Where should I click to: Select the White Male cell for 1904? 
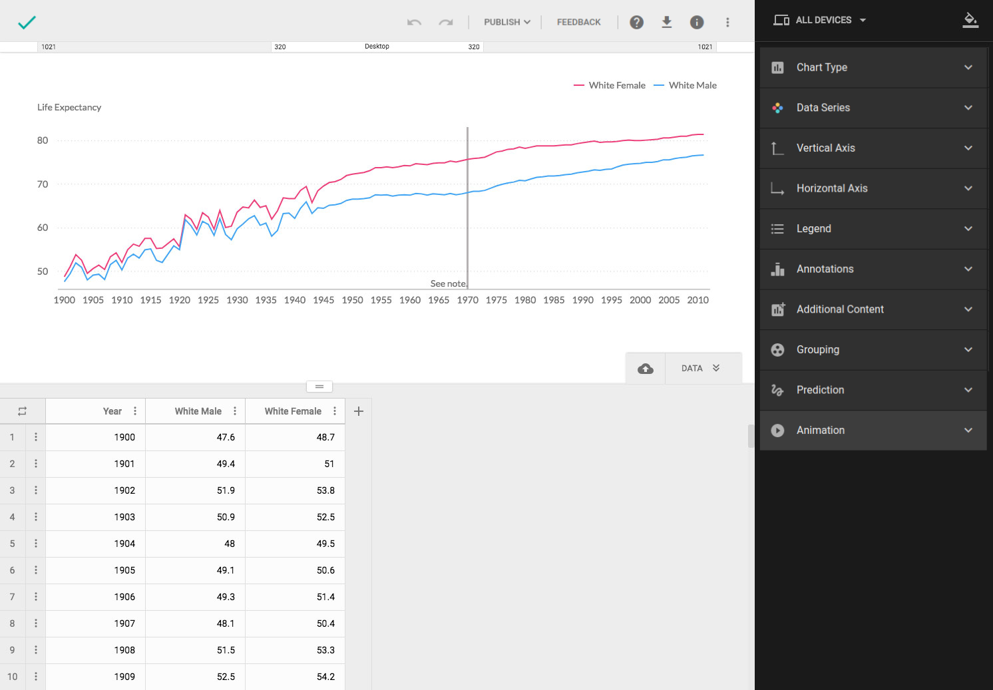(196, 544)
